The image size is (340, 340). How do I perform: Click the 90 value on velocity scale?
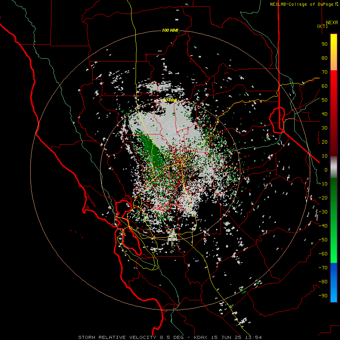(x=325, y=44)
